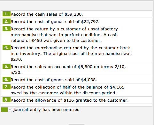This screenshot has height=125, width=154.
Task: Open sales on account $8,500 entry
Action: 76,69
